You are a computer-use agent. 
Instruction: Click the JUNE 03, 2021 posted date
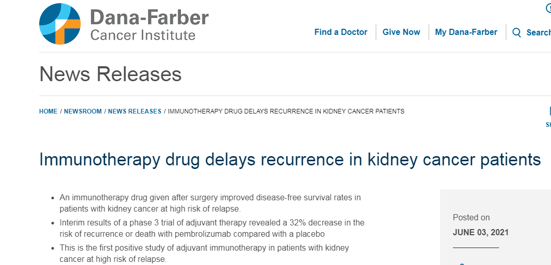(x=481, y=232)
